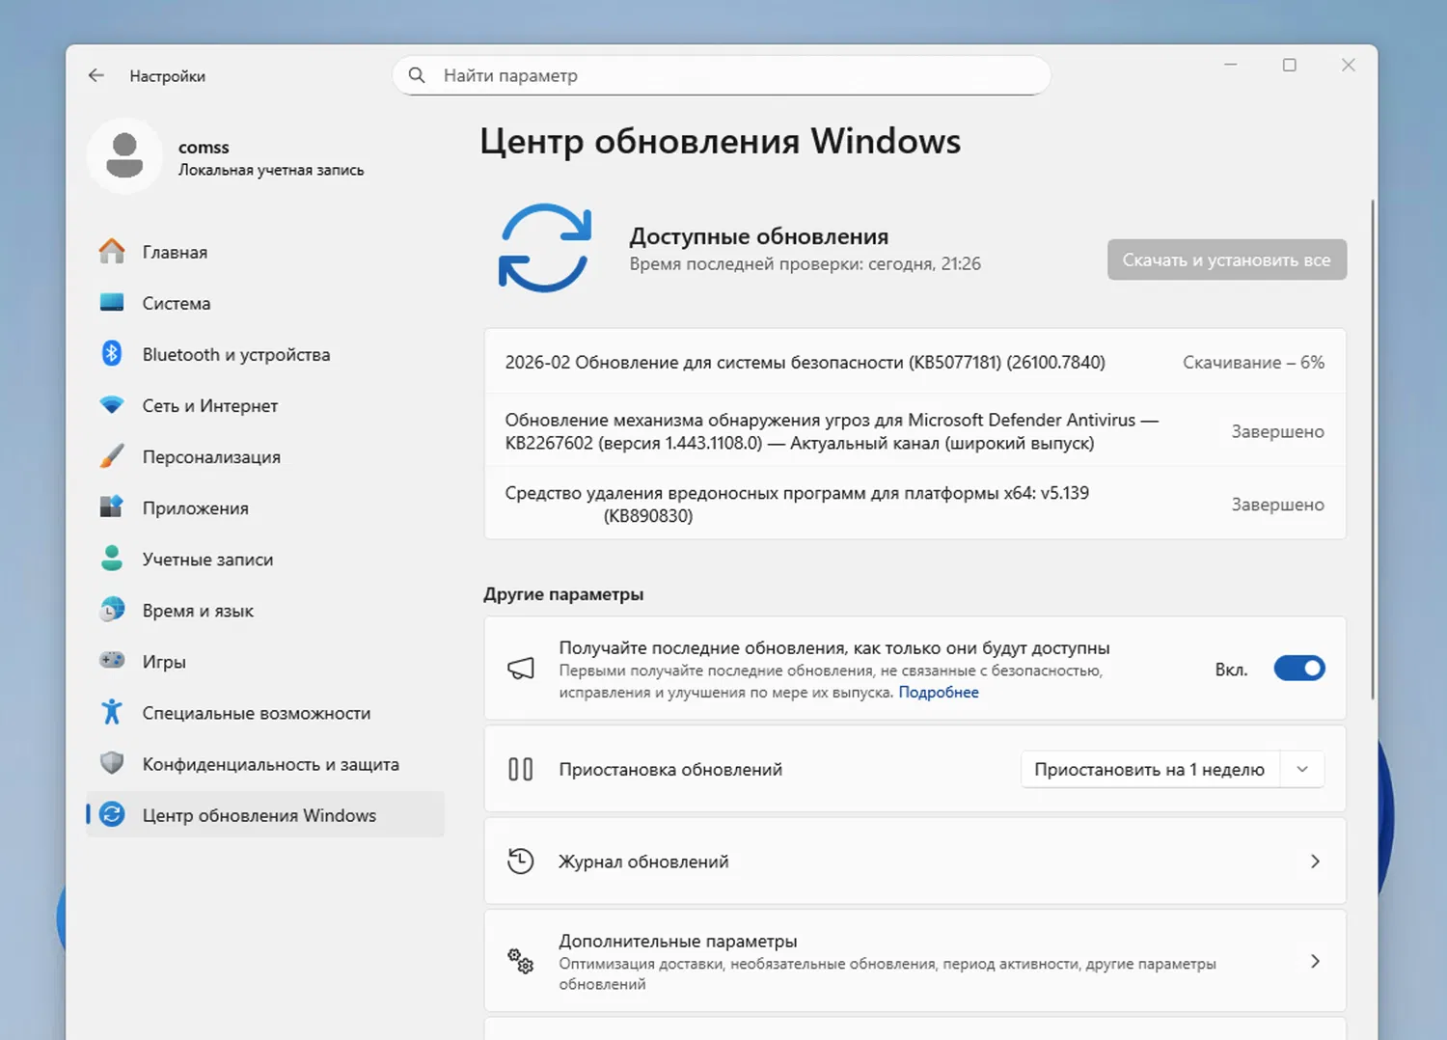Open Учетные записи settings section
This screenshot has width=1447, height=1040.
point(265,559)
